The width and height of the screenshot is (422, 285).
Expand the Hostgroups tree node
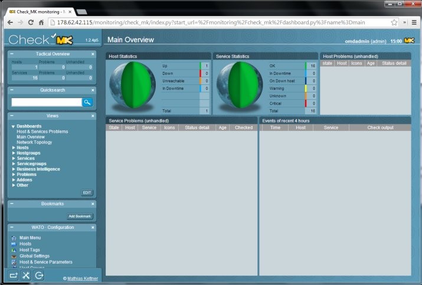click(x=14, y=153)
